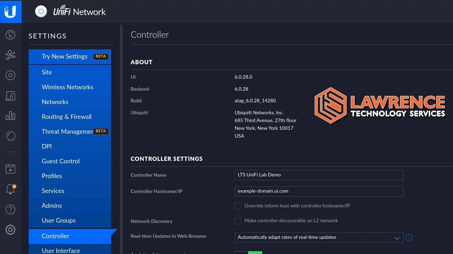This screenshot has width=453, height=254.
Task: Select Services settings
Action: [70, 190]
